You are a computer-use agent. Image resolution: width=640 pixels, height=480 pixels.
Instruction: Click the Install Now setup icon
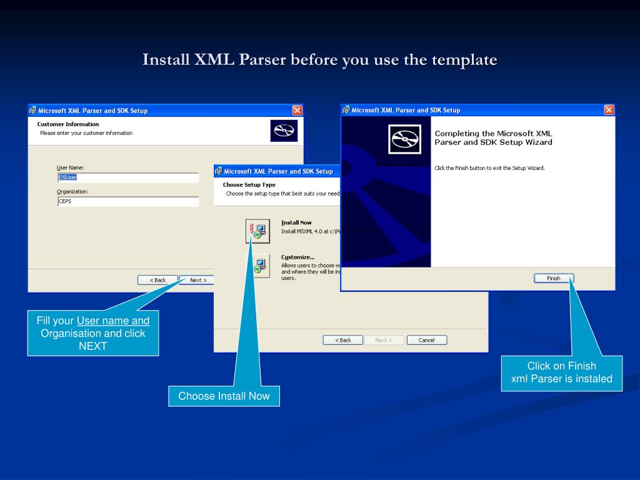click(x=257, y=231)
